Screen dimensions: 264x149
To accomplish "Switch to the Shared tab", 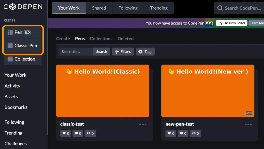I will (x=99, y=8).
